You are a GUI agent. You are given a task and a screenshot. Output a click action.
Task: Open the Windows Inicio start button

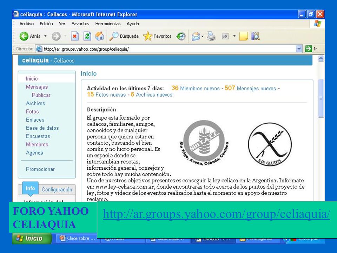coord(32,238)
